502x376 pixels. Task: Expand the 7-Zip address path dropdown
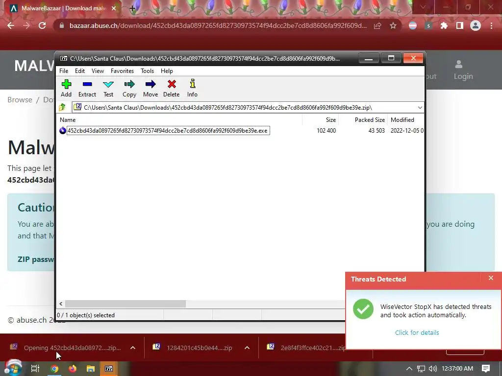tap(420, 108)
